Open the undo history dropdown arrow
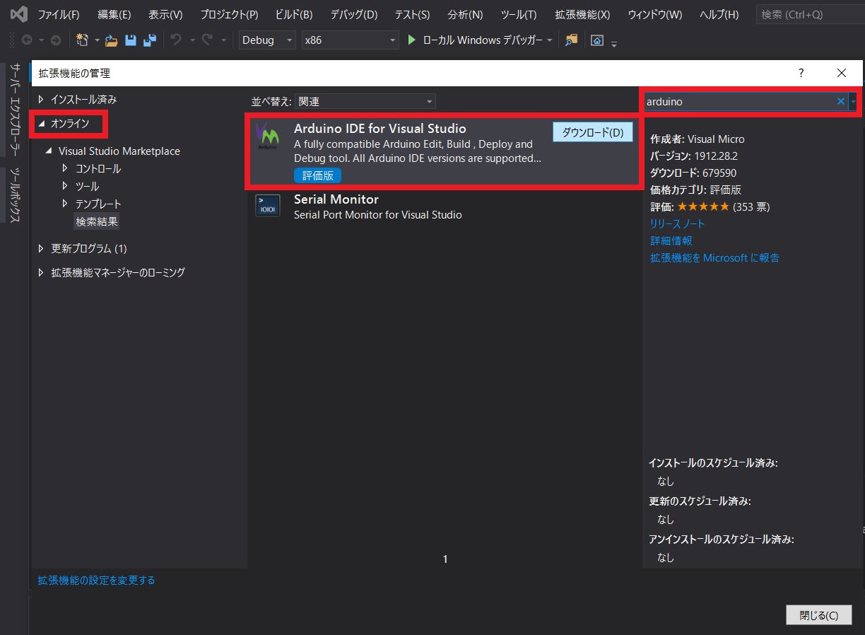Image resolution: width=865 pixels, height=635 pixels. tap(192, 40)
